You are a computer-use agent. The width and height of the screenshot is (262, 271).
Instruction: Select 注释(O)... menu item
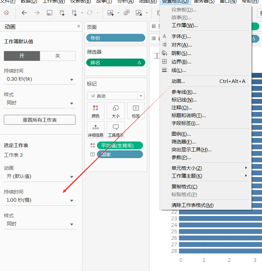pos(206,108)
